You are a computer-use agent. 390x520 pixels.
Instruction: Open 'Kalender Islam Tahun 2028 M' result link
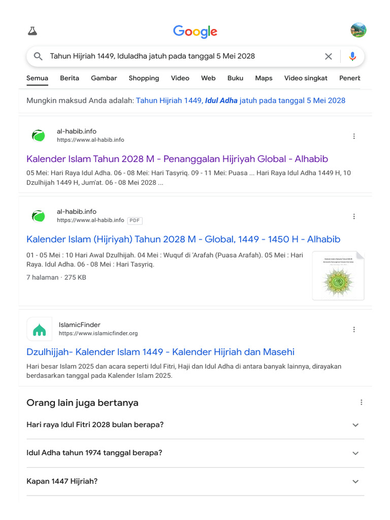[177, 159]
